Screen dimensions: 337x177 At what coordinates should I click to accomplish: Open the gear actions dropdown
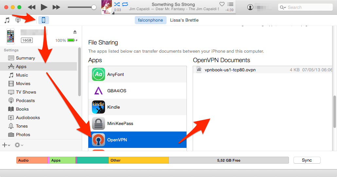pyautogui.click(x=19, y=145)
